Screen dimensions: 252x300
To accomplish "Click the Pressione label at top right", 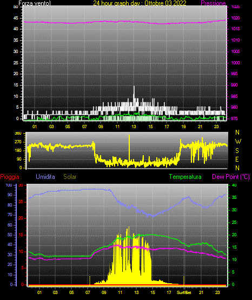I will point(213,3).
